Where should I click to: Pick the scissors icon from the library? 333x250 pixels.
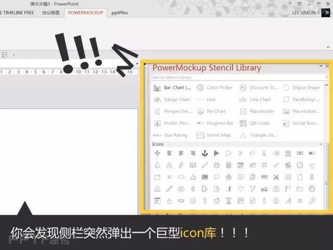pyautogui.click(x=276, y=177)
